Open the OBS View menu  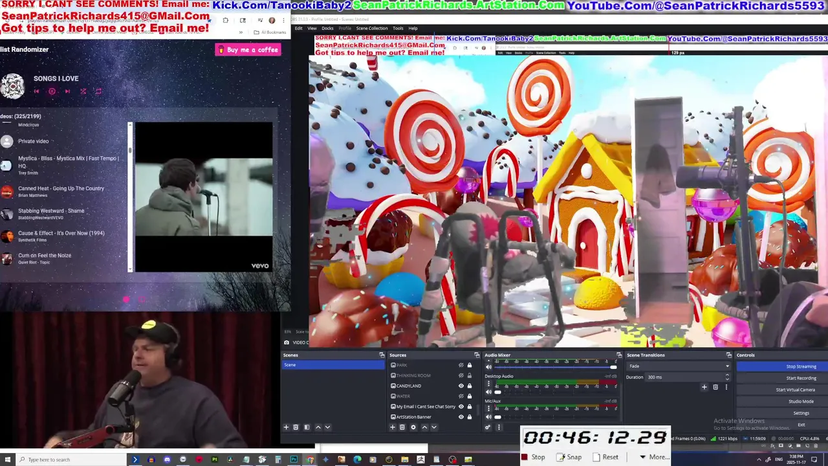(312, 28)
